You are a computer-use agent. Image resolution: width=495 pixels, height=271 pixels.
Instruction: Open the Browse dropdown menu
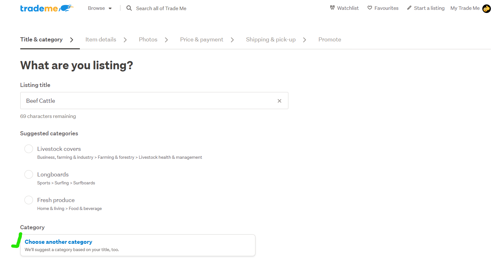(x=100, y=8)
